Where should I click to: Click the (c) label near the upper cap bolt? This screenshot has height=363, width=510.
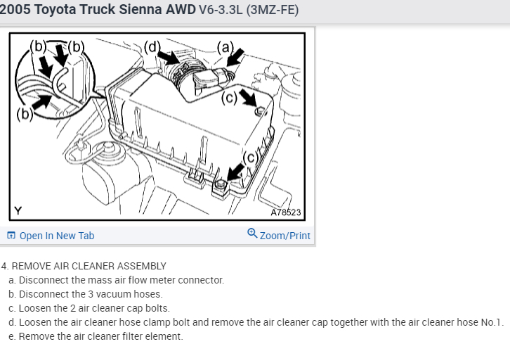tap(230, 97)
